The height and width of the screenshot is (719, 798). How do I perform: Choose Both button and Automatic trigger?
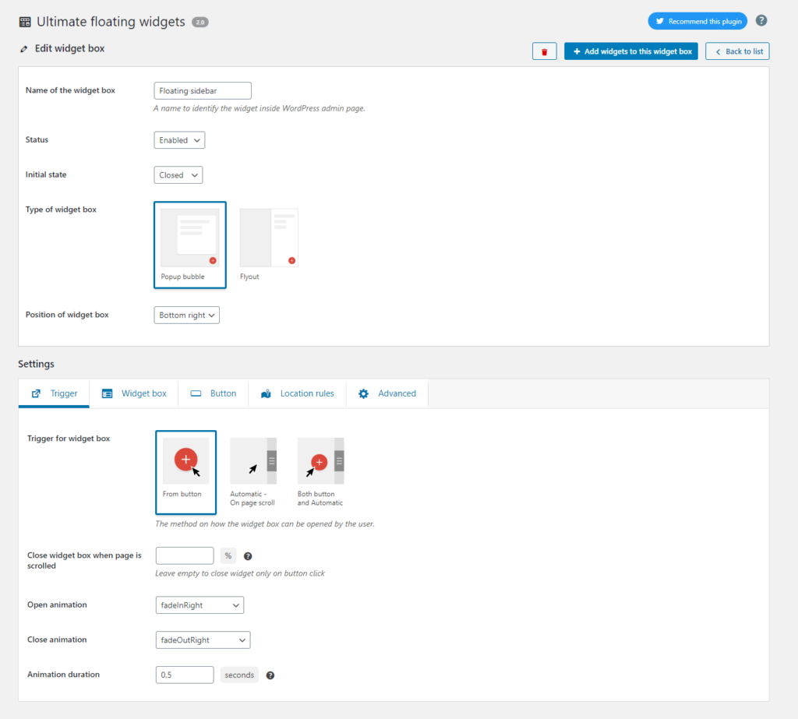point(320,473)
